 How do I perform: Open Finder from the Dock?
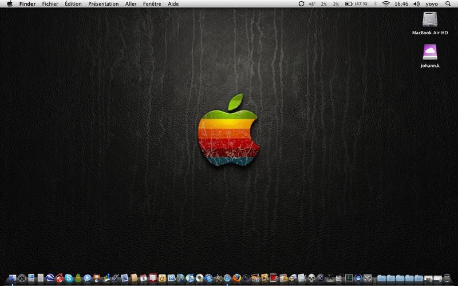(13, 277)
